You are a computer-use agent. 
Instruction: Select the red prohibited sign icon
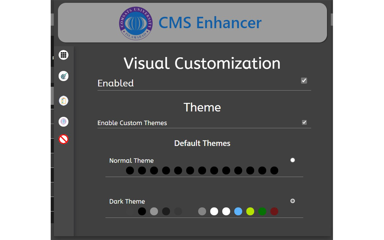pos(64,139)
